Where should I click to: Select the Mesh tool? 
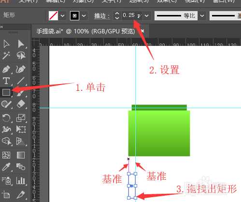(6, 155)
